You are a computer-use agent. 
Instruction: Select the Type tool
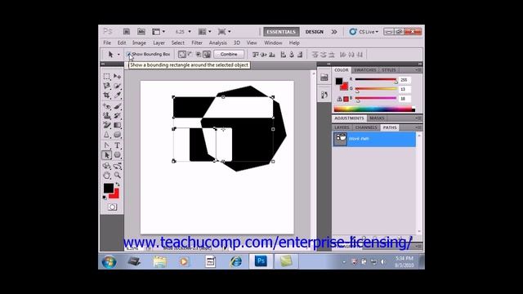click(117, 145)
